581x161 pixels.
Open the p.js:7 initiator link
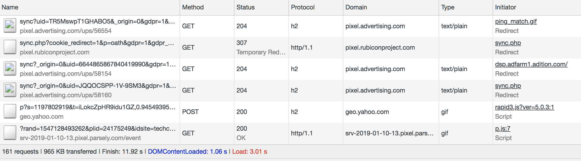503,129
